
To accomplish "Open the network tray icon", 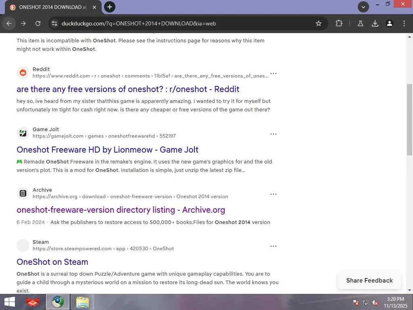I will [365, 302].
